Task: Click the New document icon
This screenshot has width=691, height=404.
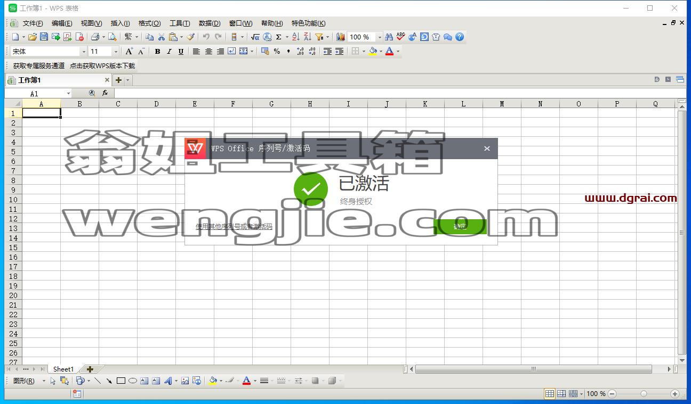Action: coord(15,37)
